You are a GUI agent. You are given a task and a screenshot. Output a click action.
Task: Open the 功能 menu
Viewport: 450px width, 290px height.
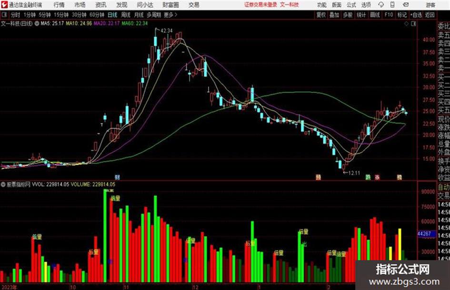tap(322, 5)
